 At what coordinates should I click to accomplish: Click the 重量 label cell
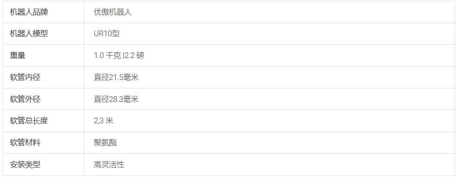point(18,55)
